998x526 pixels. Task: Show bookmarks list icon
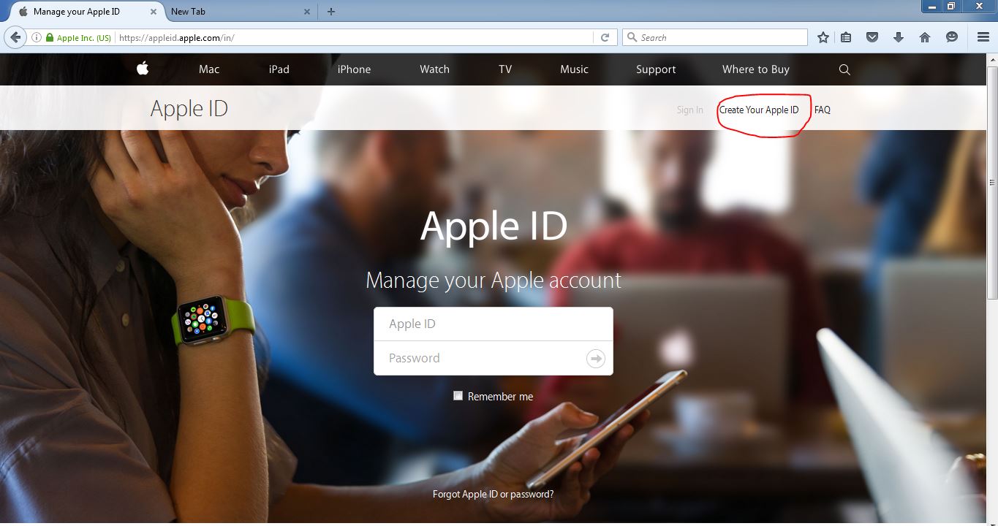point(846,37)
